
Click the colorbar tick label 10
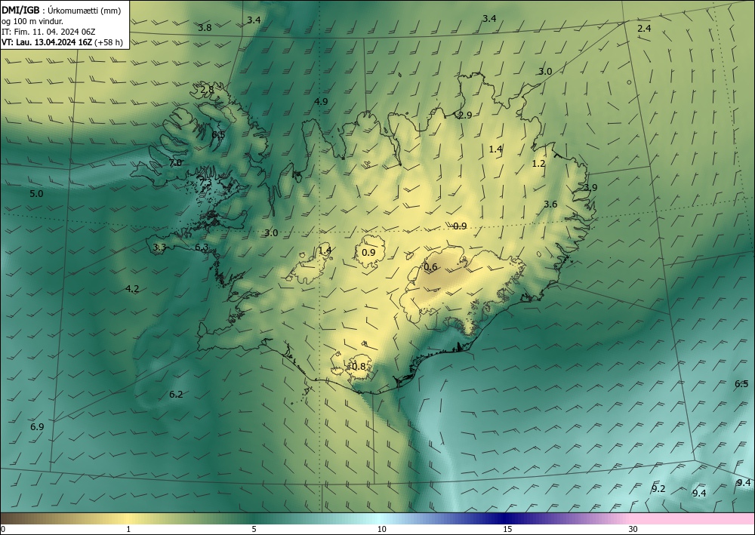click(x=382, y=529)
